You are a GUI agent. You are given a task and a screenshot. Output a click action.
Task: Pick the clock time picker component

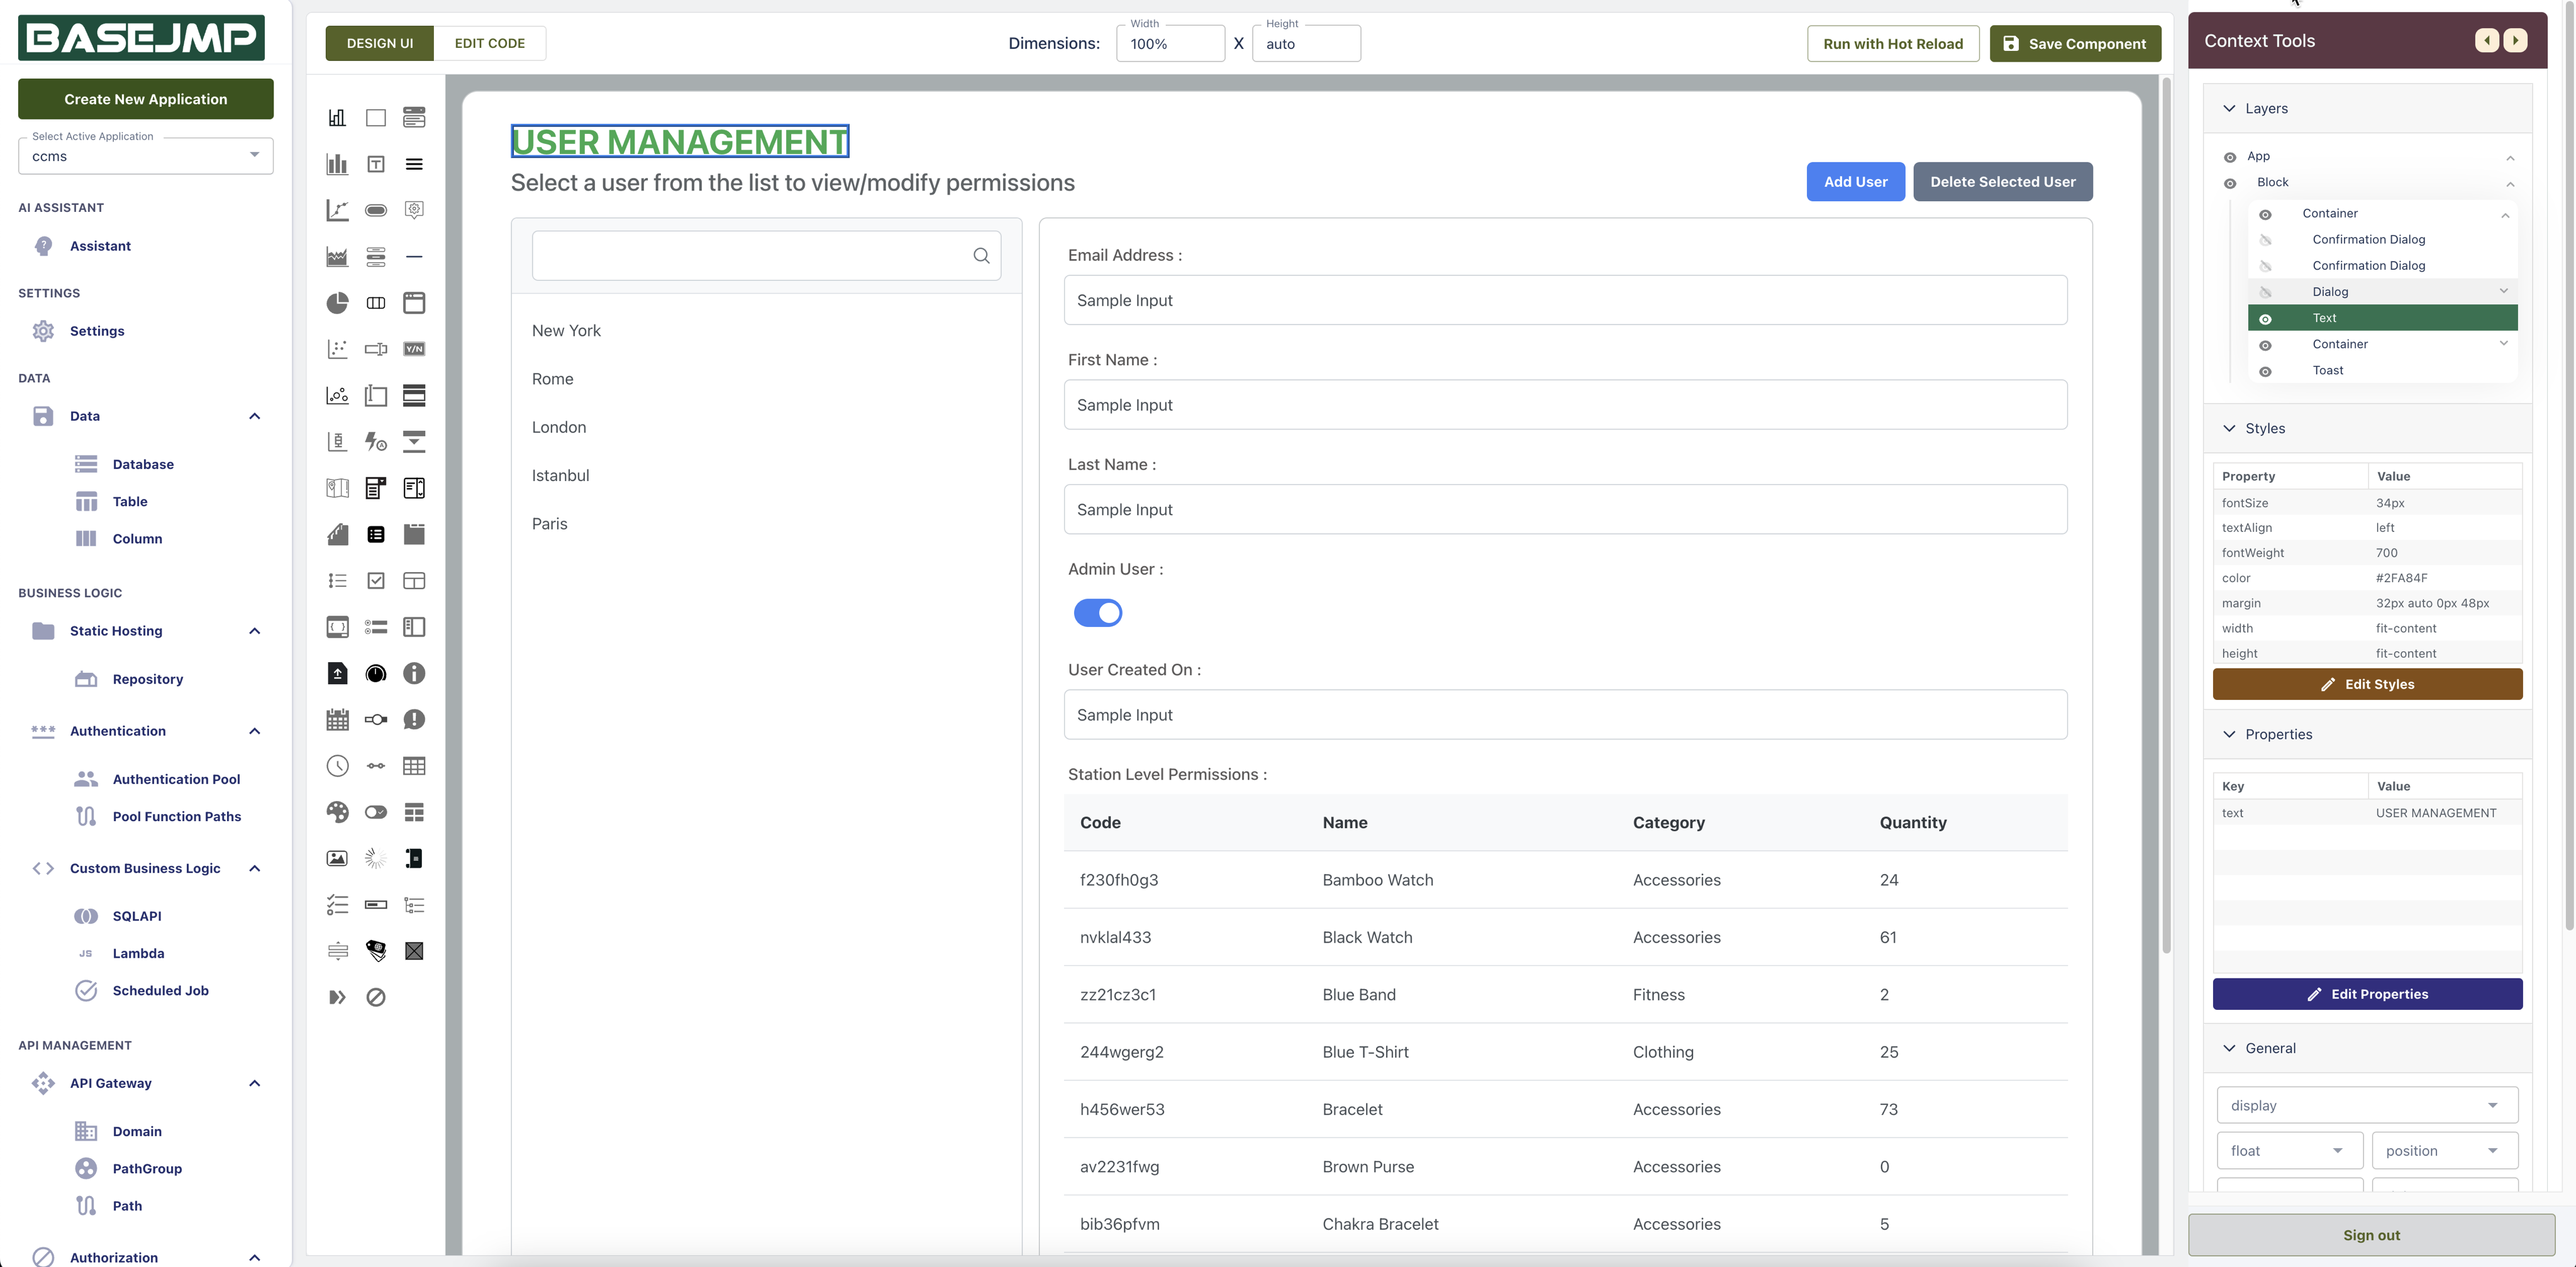pos(337,766)
